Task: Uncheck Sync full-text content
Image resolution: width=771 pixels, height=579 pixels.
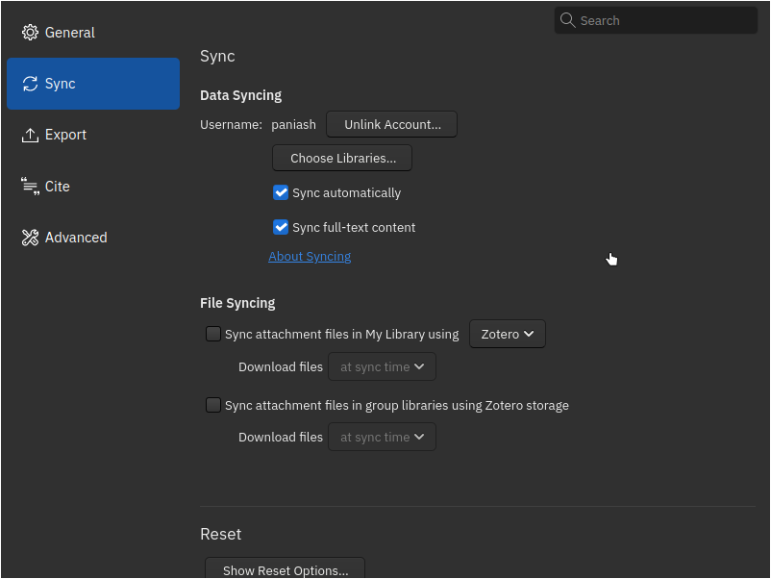Action: 281,227
